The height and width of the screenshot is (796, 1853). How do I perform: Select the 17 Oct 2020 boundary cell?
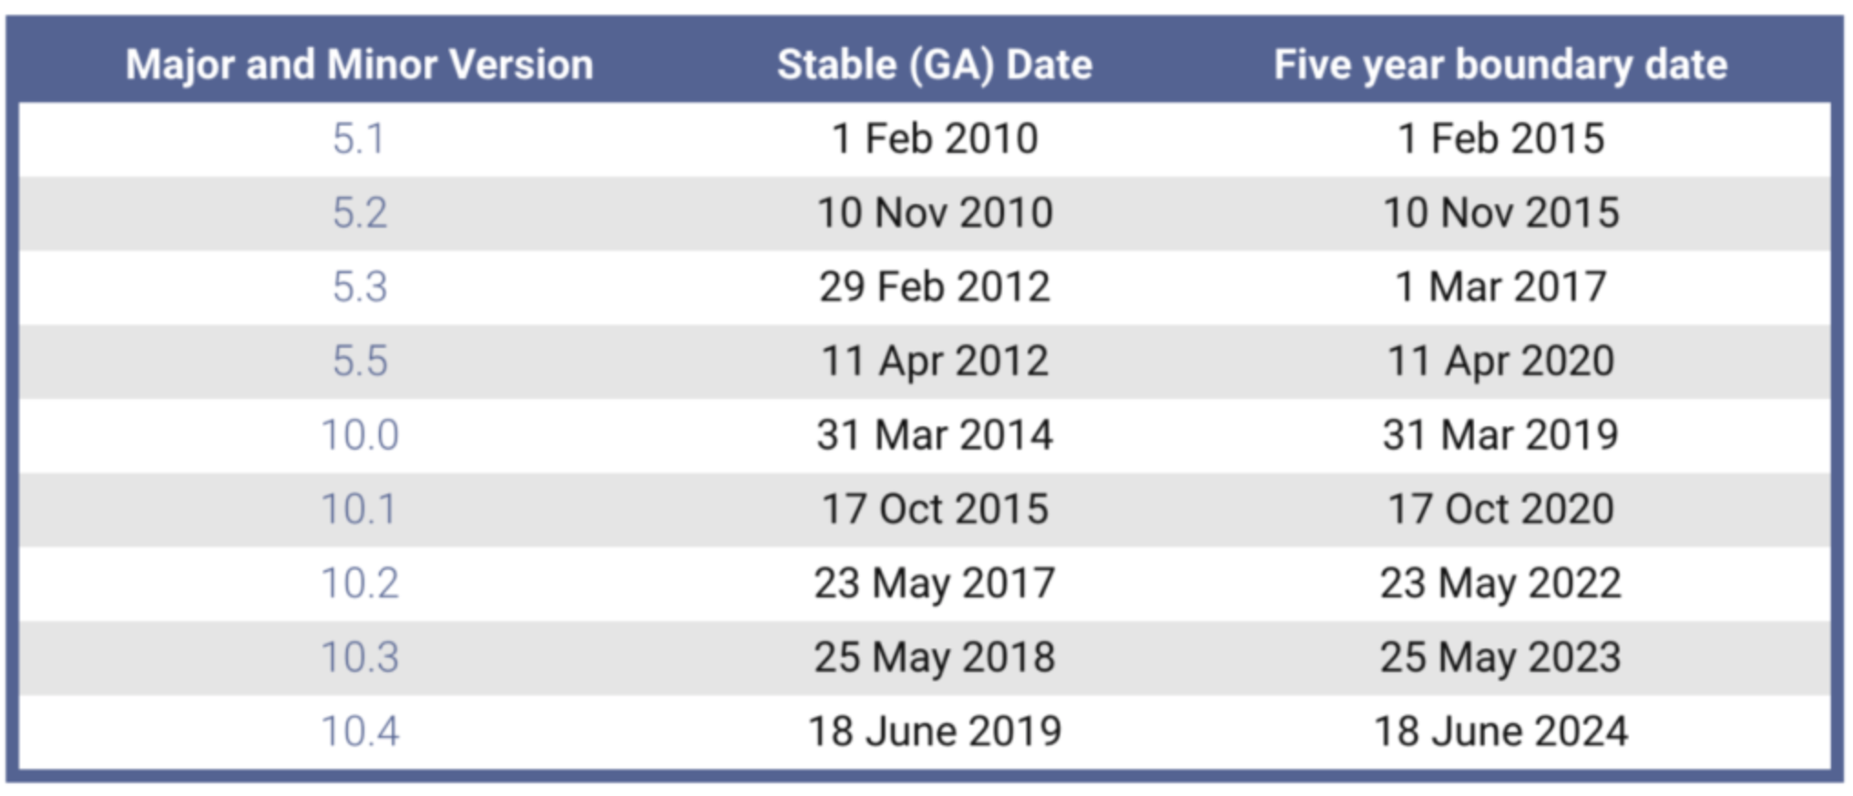click(1500, 509)
